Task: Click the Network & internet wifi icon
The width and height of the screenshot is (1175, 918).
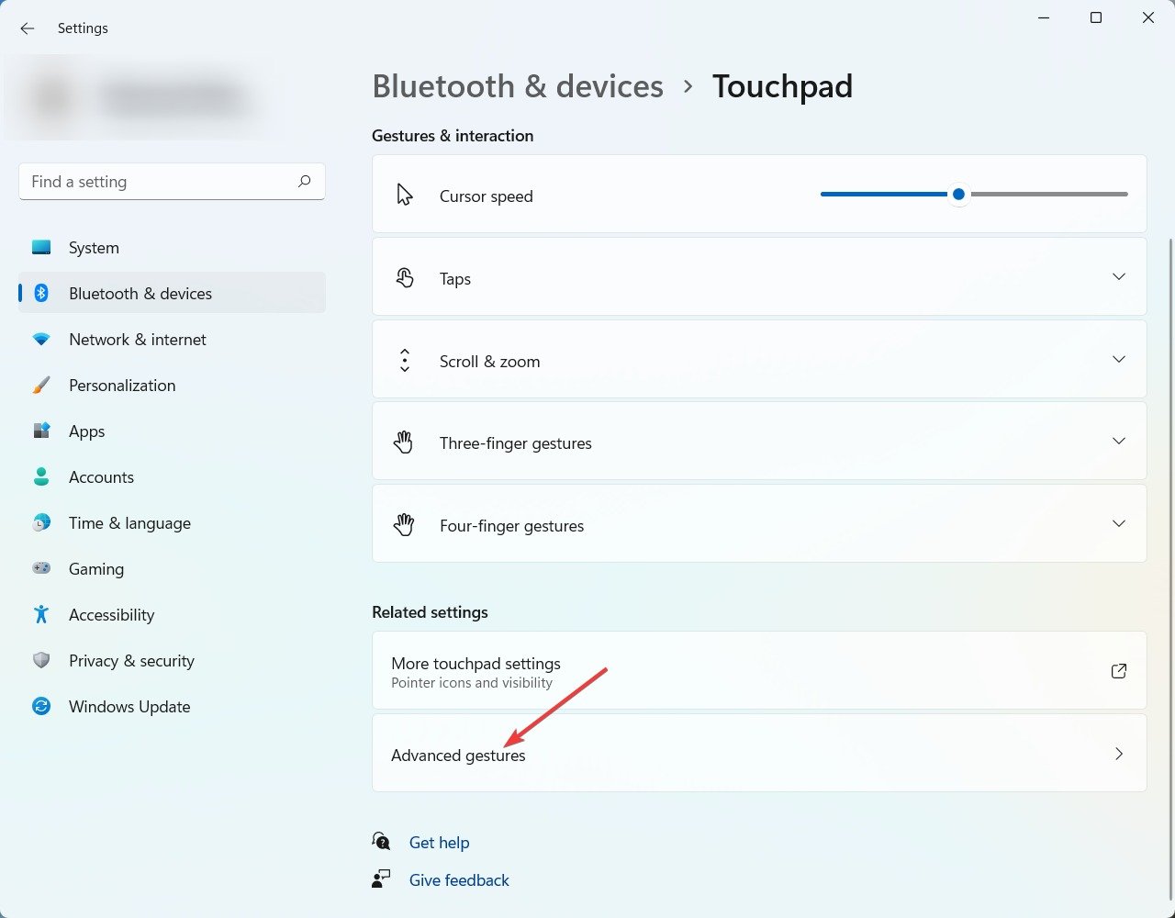Action: pos(41,340)
